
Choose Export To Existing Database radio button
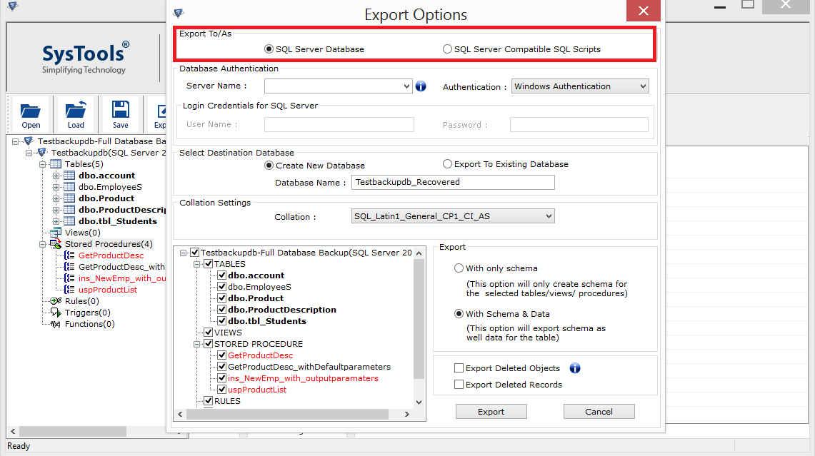447,164
